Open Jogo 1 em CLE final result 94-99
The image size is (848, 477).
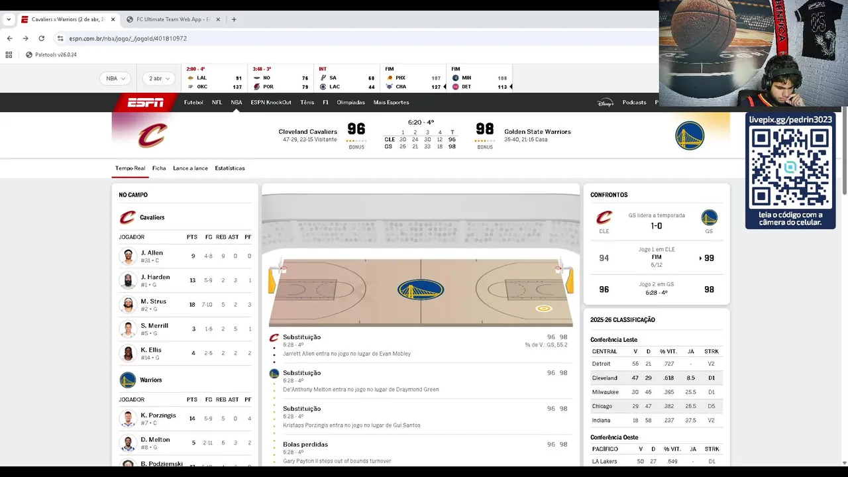coord(656,258)
